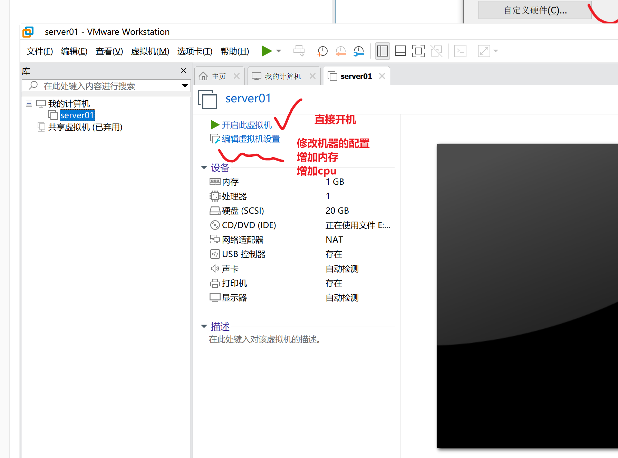Click the printer icon beside 打印机
Screen dimensions: 618x458
(x=215, y=283)
